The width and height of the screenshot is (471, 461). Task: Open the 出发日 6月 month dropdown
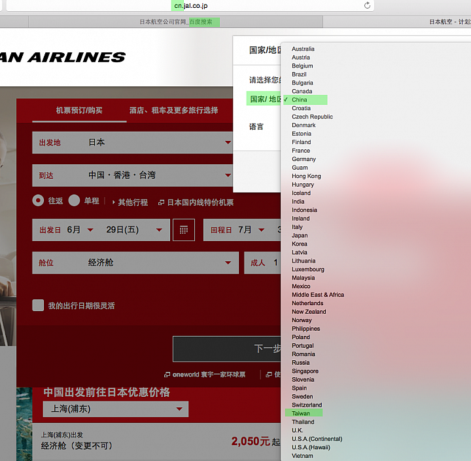[80, 230]
